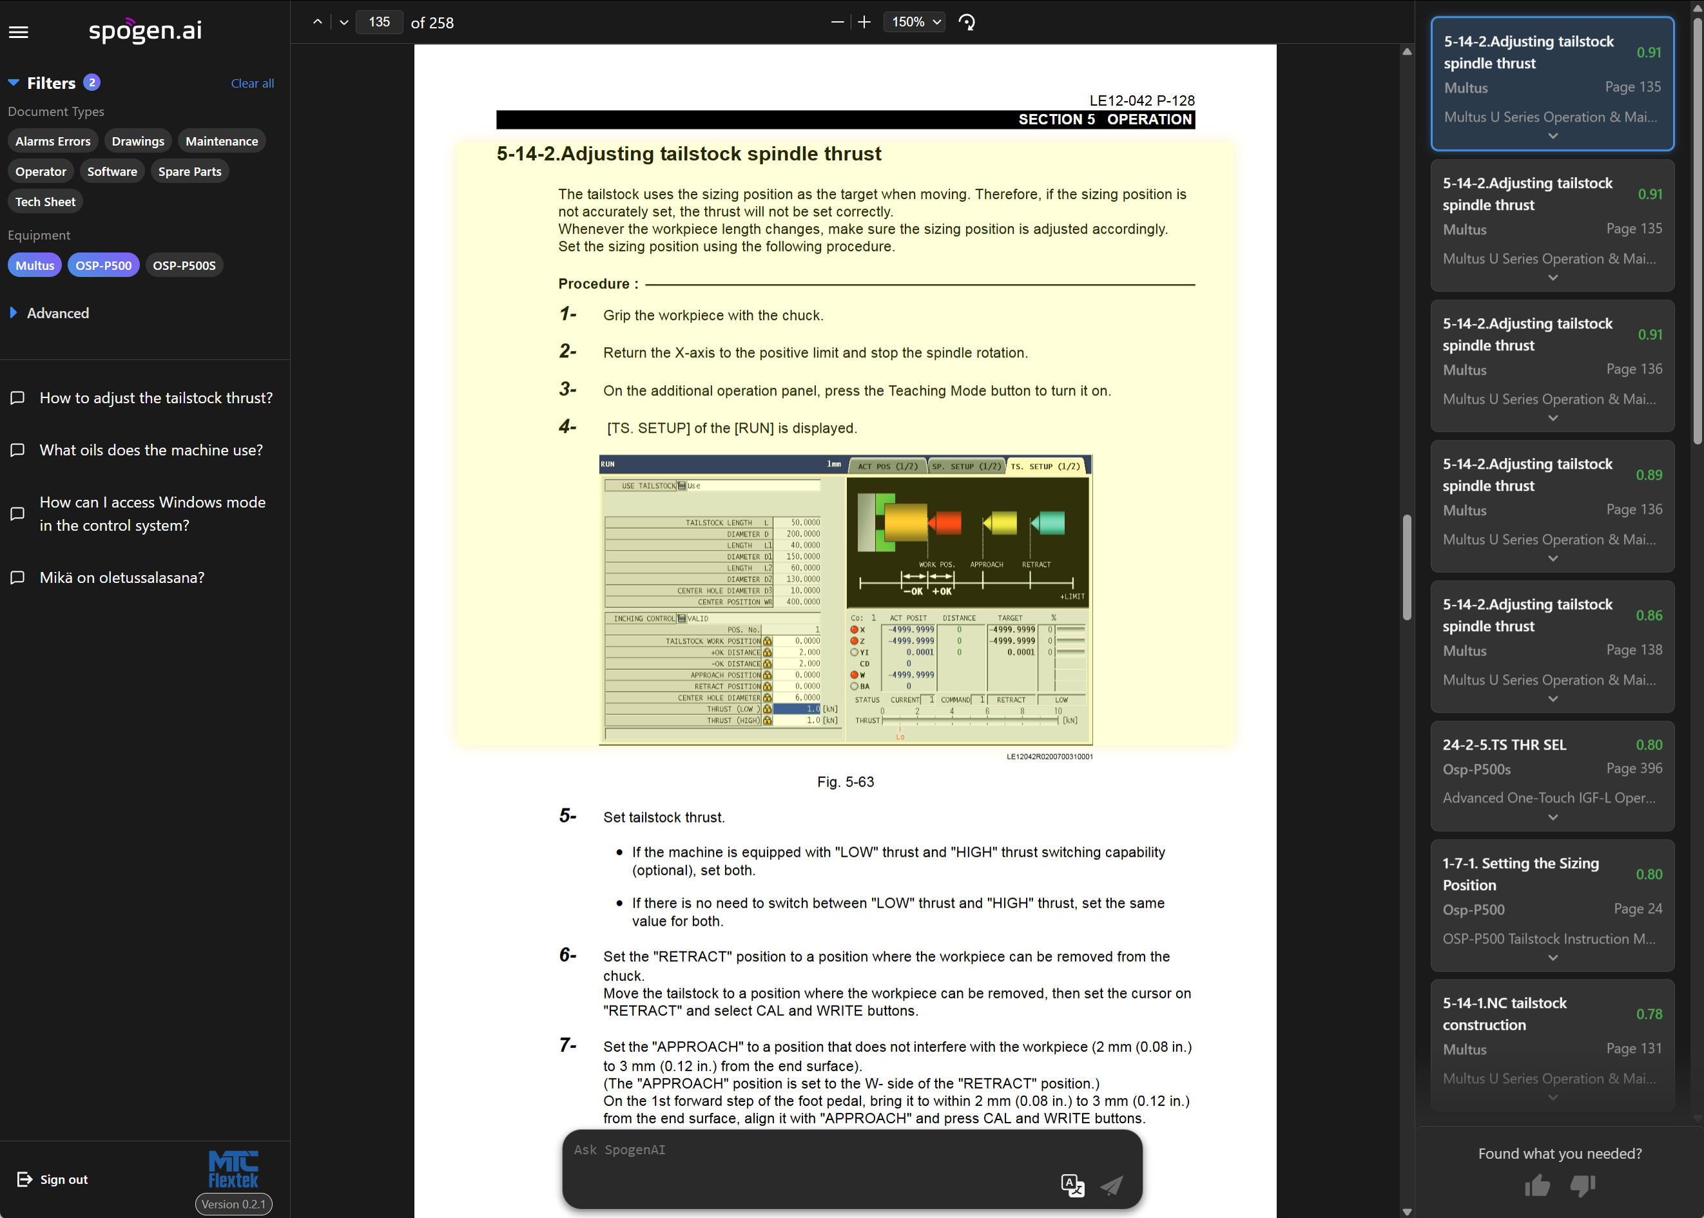The height and width of the screenshot is (1218, 1704).
Task: Expand chevron on score 0.89 result card
Action: pos(1553,558)
